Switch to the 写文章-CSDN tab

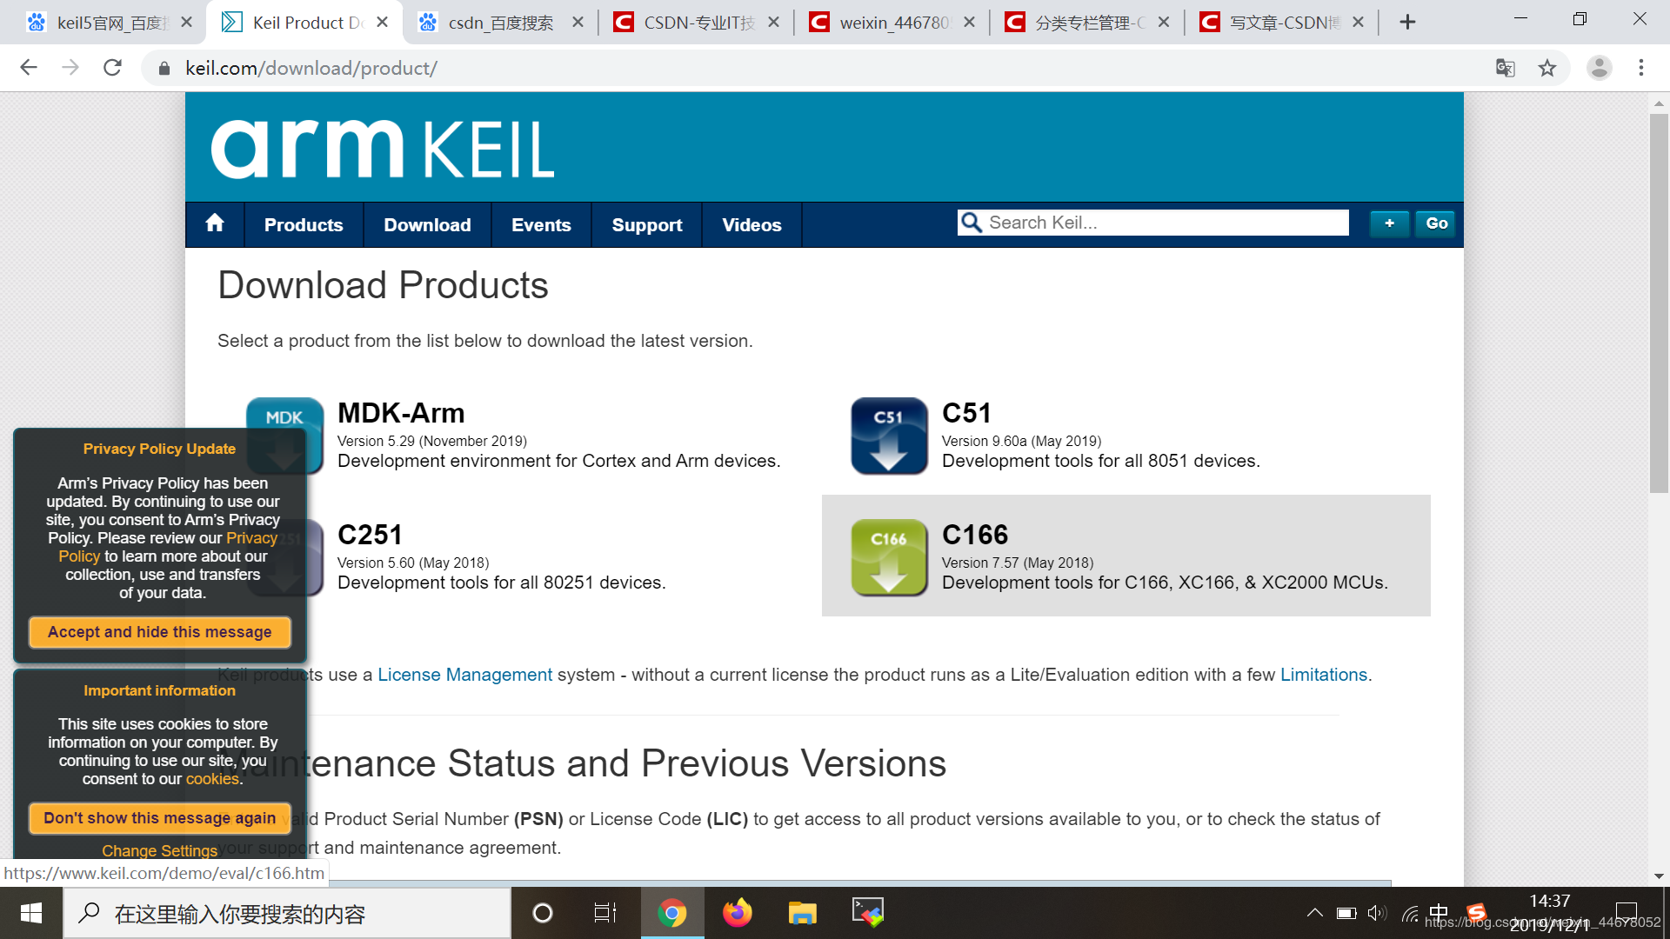click(1281, 23)
